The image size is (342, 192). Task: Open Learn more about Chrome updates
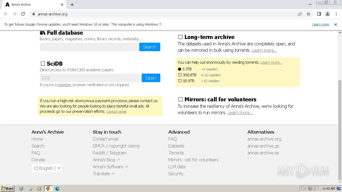point(321,24)
